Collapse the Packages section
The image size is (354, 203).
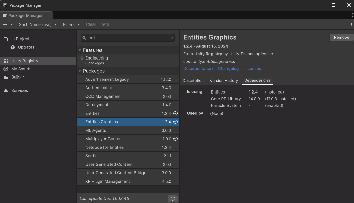[x=80, y=71]
